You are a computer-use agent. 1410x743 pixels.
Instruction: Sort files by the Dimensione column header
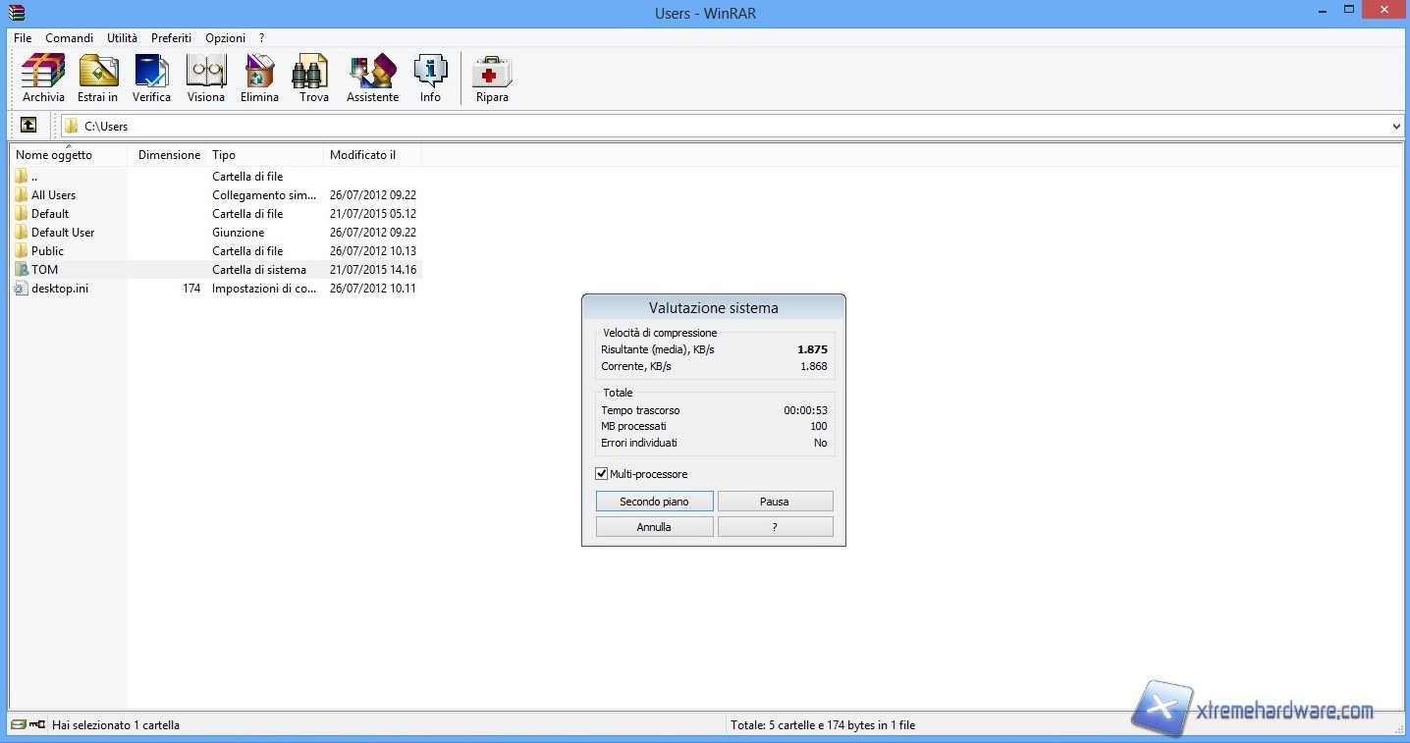[168, 155]
